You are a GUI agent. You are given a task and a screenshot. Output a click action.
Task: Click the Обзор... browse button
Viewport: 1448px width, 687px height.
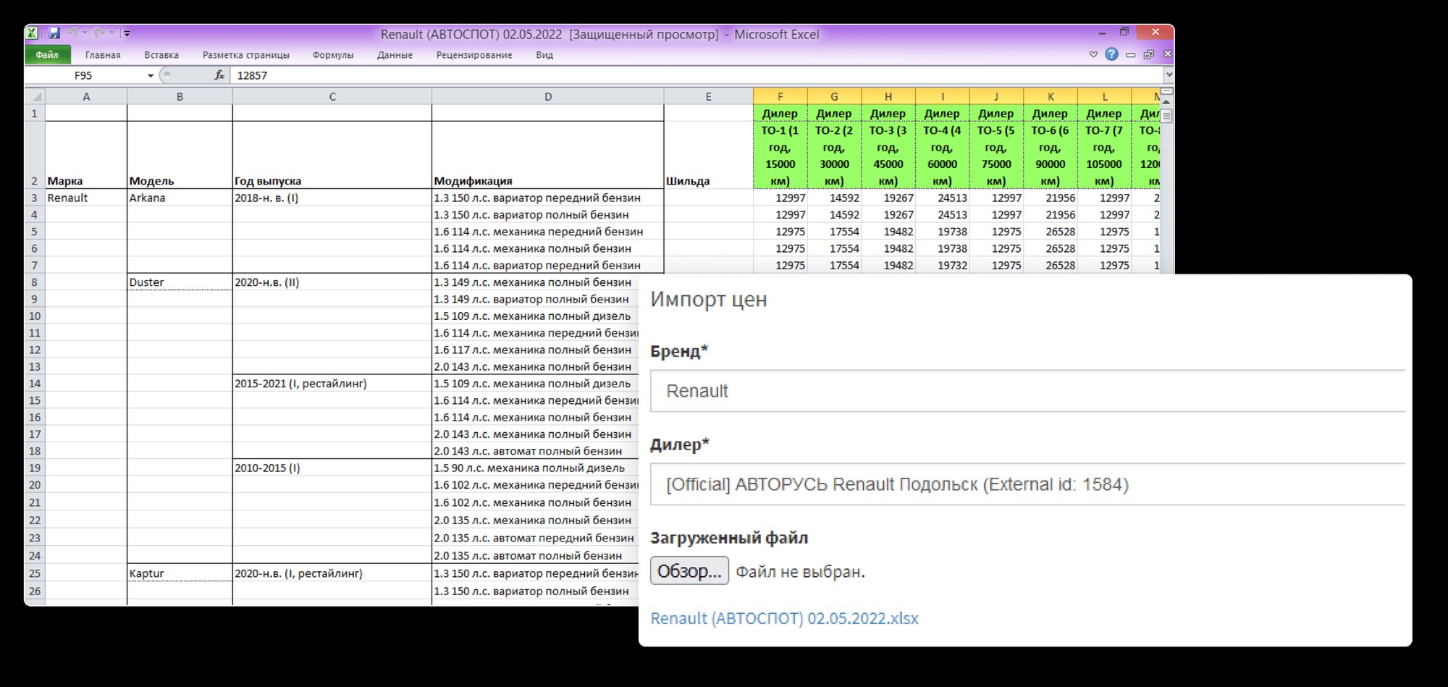pyautogui.click(x=689, y=571)
